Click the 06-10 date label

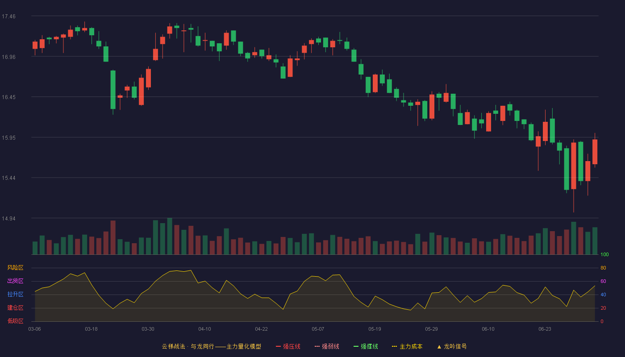(x=488, y=329)
